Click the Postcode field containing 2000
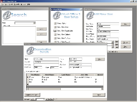The height and width of the screenshot is (102, 137). pyautogui.click(x=38, y=67)
